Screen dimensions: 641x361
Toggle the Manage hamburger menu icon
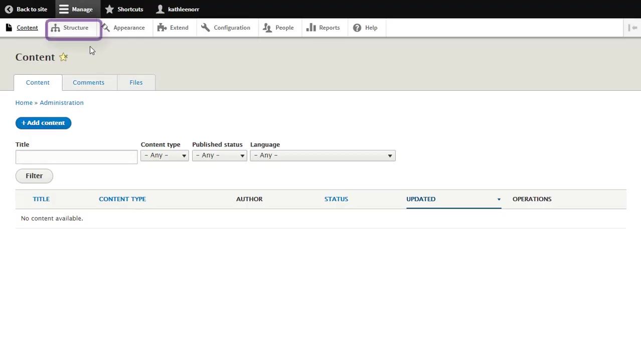[64, 9]
